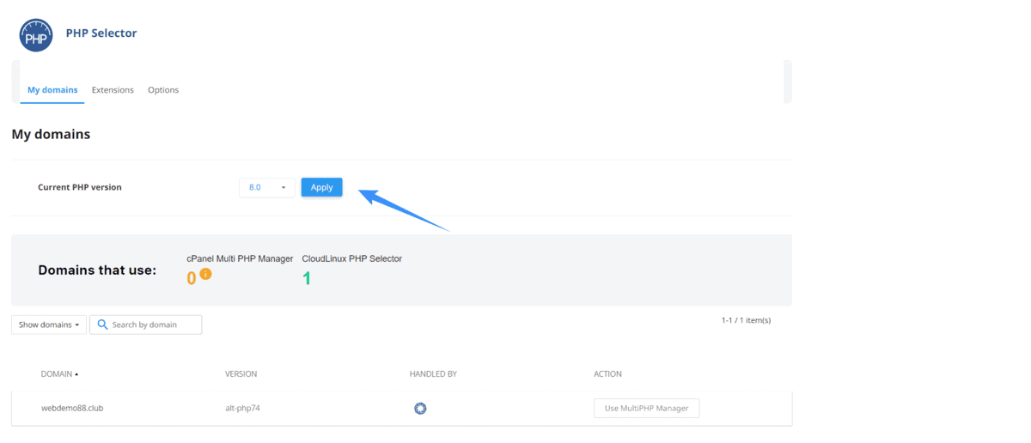
Task: Click the Use MultiPHP Manager button
Action: [646, 408]
